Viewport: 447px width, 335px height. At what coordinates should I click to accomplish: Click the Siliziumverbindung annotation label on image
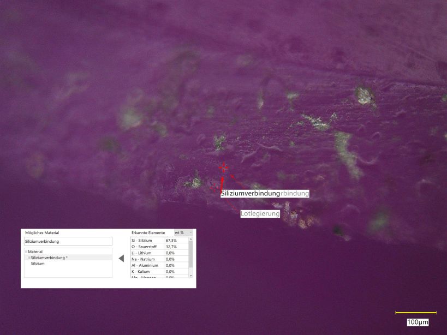point(251,194)
